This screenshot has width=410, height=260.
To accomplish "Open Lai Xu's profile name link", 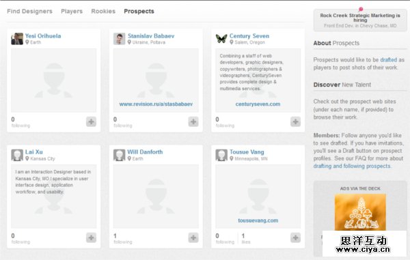I will 33,151.
